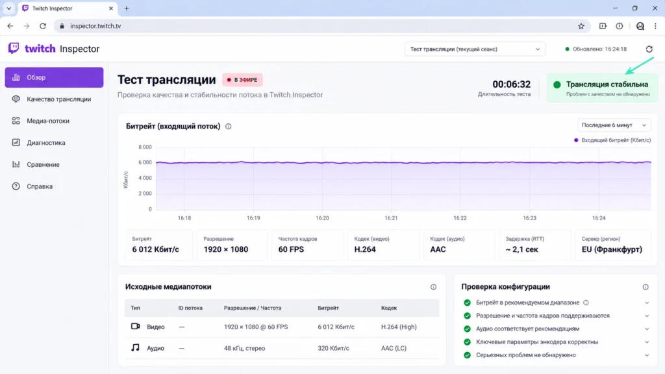
Task: Click the site lock icon in address bar
Action: (x=62, y=26)
